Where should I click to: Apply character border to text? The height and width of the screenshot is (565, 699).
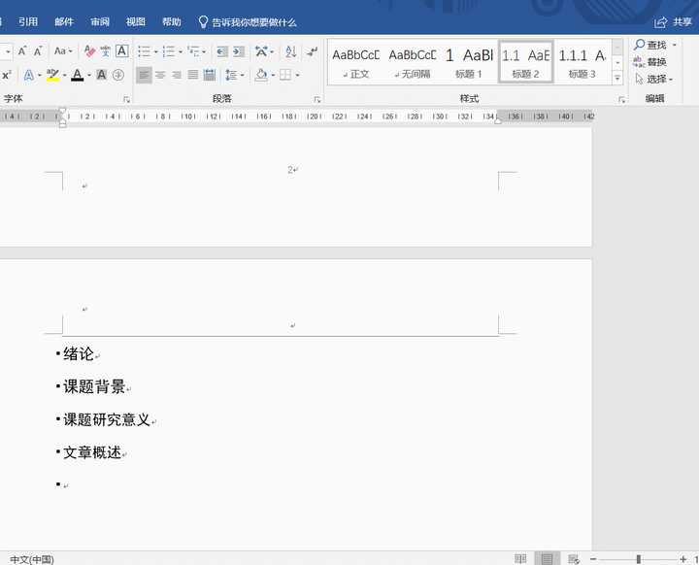tap(121, 51)
